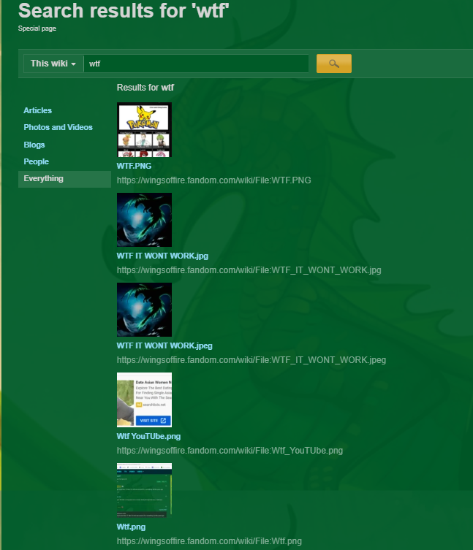This screenshot has width=473, height=550.
Task: Click the yellow search magnifier button
Action: click(334, 64)
